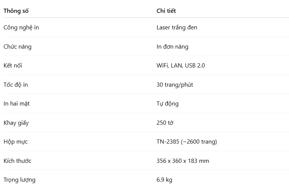Select the "In hai mặt" row label

[17, 104]
